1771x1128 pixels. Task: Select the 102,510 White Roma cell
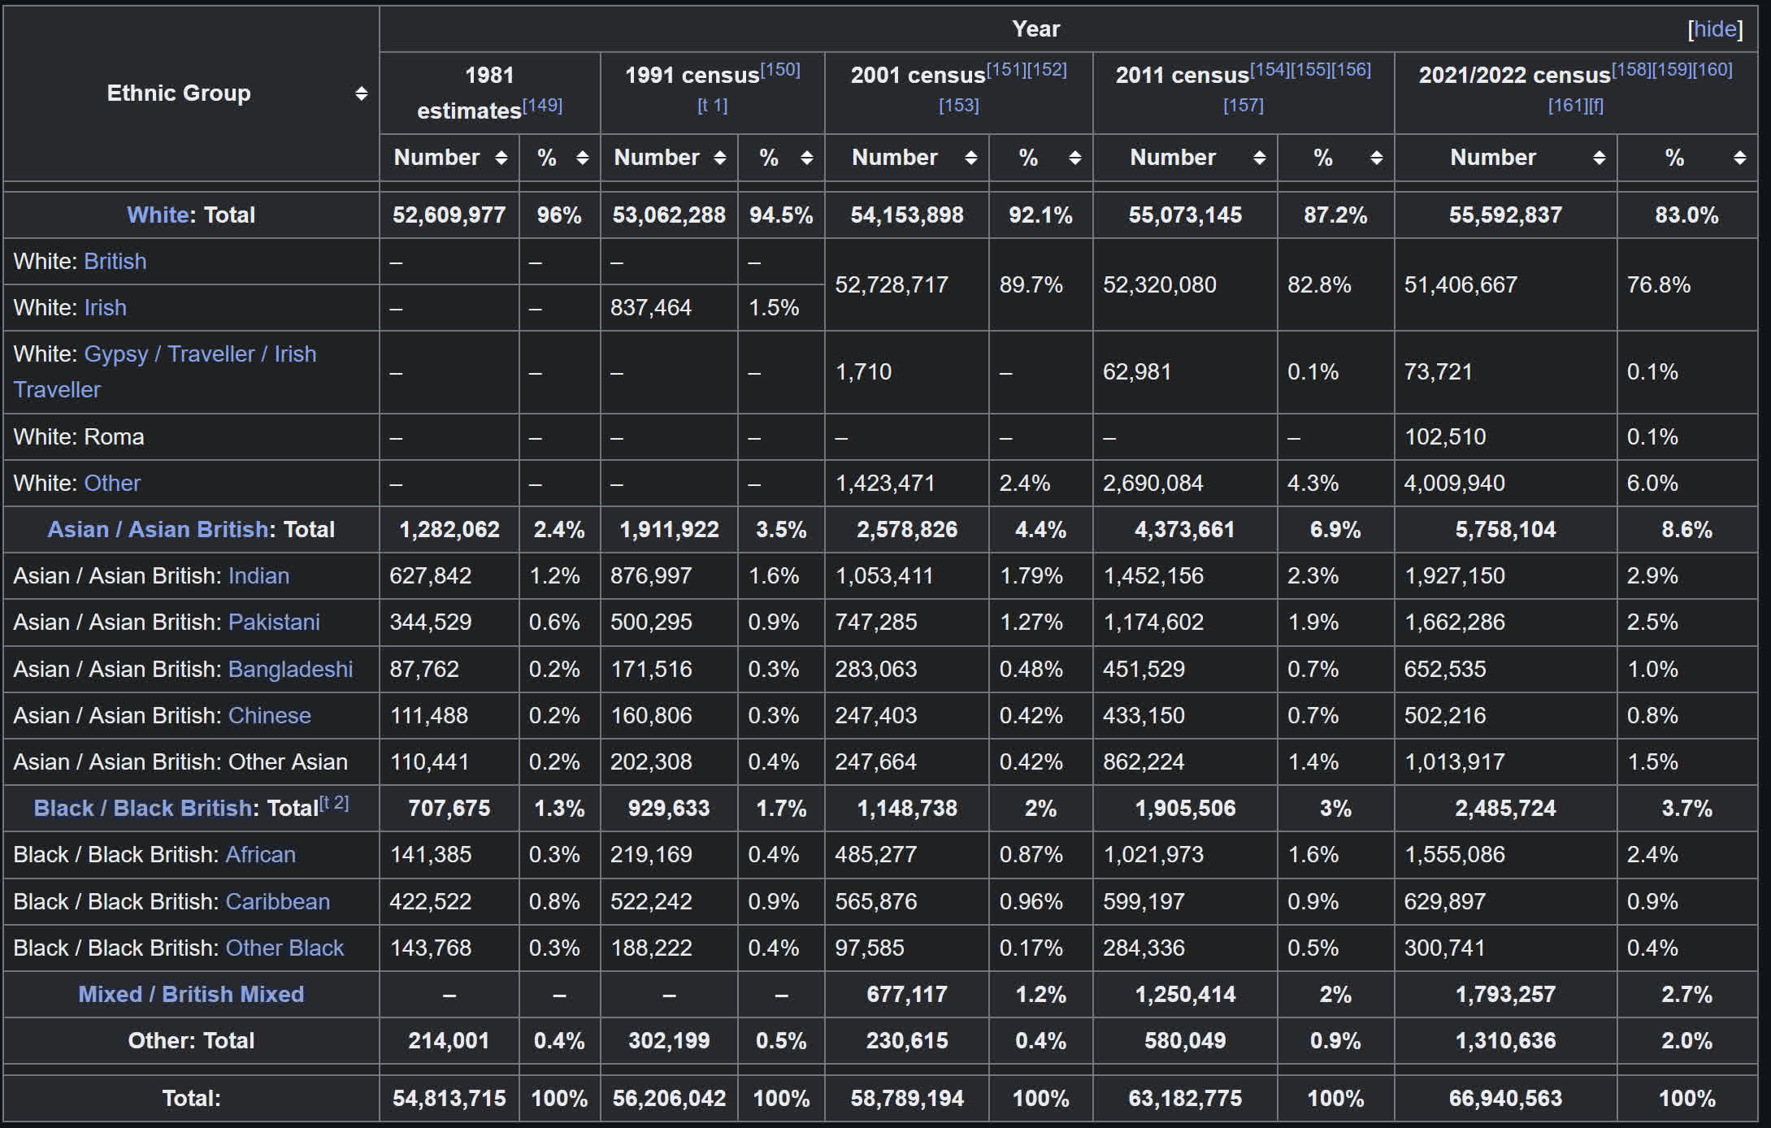[1505, 436]
